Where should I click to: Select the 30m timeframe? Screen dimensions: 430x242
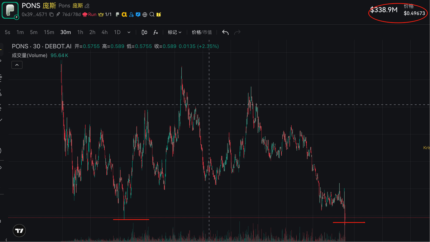66,32
